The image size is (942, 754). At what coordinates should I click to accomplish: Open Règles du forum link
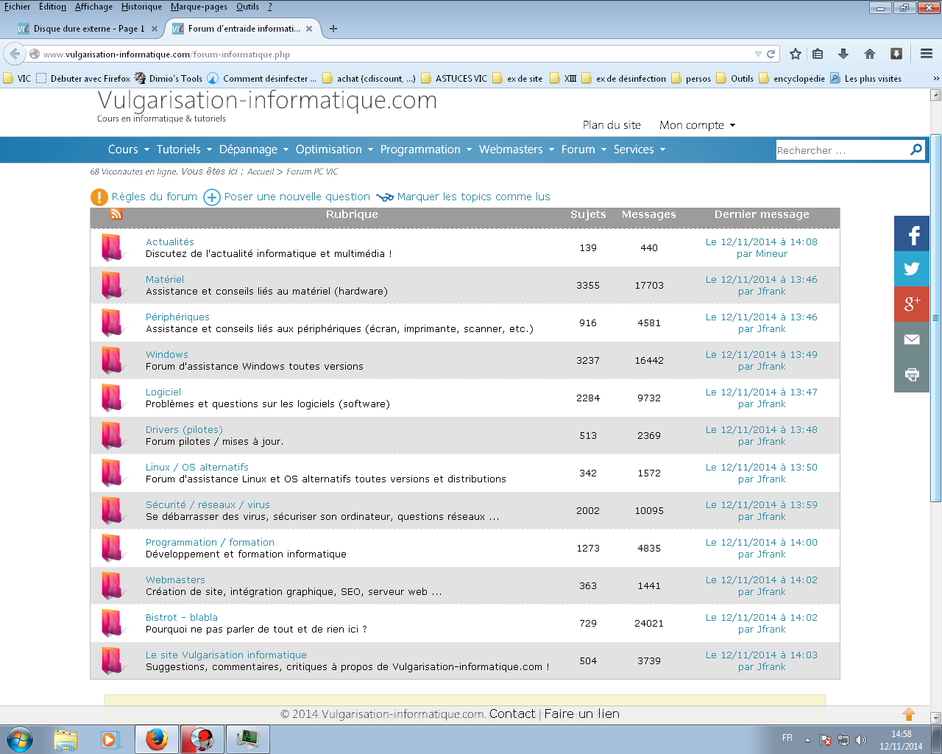(x=155, y=197)
